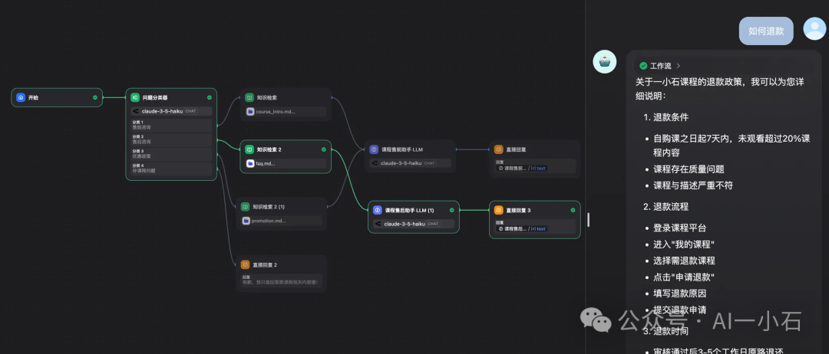Click the 知识检索 2 node book icon
Image resolution: width=829 pixels, height=354 pixels.
pyautogui.click(x=249, y=149)
